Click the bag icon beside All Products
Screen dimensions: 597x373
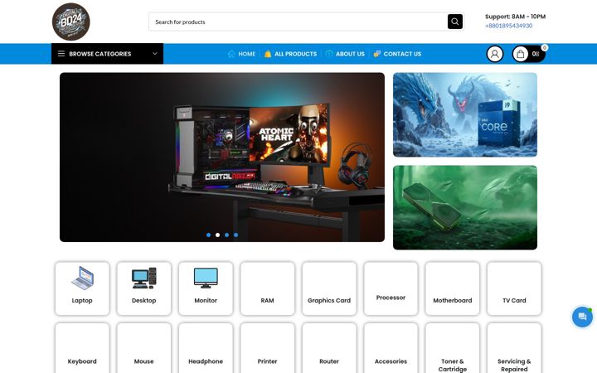point(268,54)
